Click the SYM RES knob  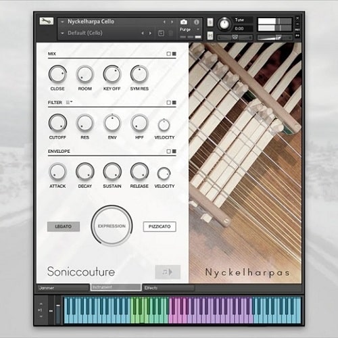click(x=139, y=74)
